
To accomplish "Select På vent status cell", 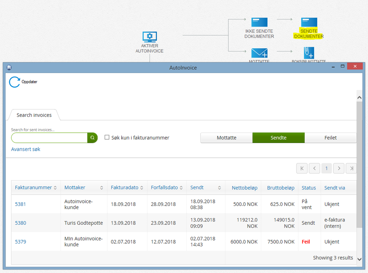I will [306, 204].
